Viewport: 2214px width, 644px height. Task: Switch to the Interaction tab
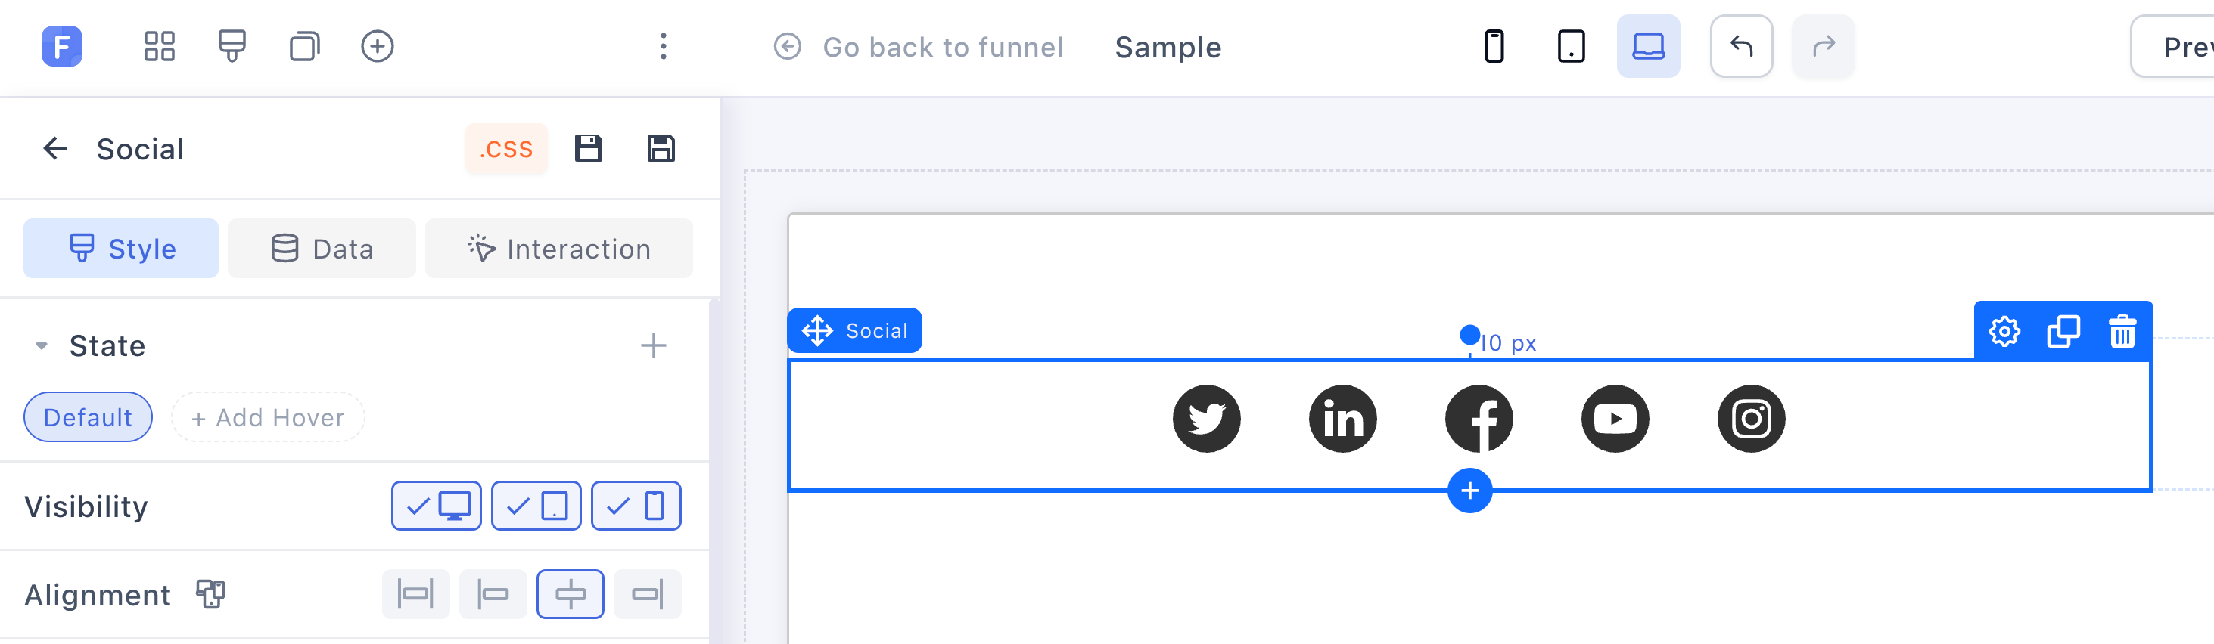(x=558, y=248)
